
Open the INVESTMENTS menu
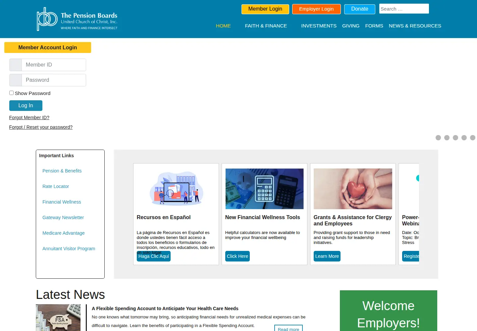[319, 26]
